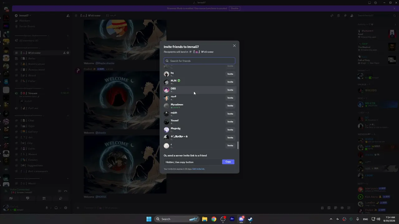399x224 pixels.
Task: Toggle channel notification mute bell
Action: tap(339, 16)
